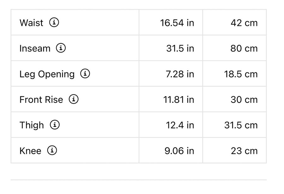The height and width of the screenshot is (194, 284).
Task: Select the Front Rise label
Action: [x=41, y=100]
